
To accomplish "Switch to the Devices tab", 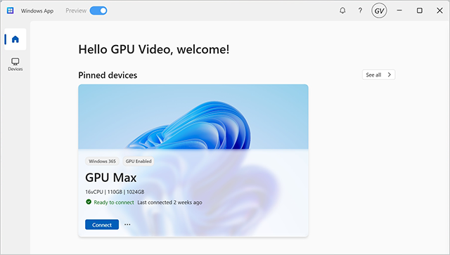I will (15, 65).
